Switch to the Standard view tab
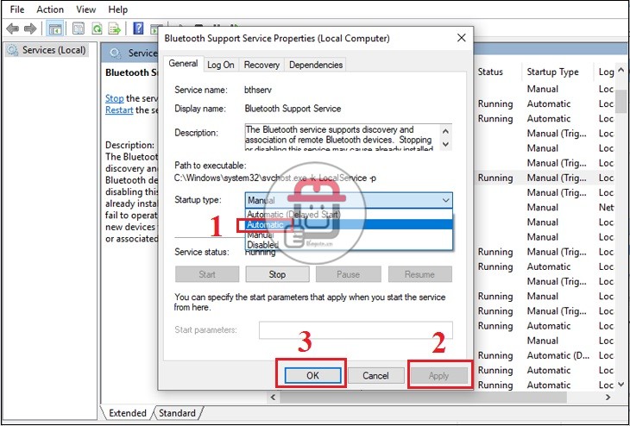 (x=177, y=413)
